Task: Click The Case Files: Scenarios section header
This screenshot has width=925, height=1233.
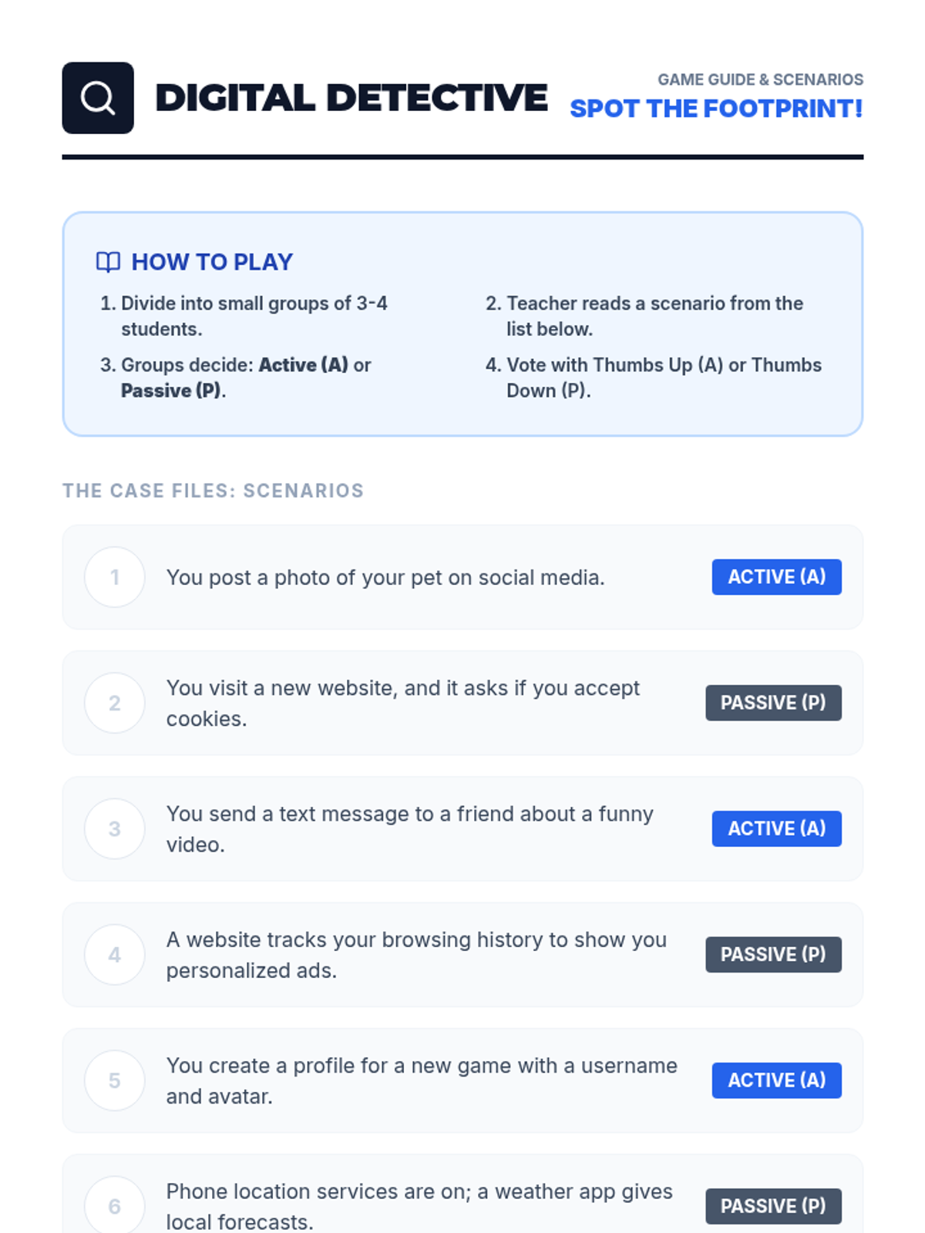Action: tap(213, 491)
